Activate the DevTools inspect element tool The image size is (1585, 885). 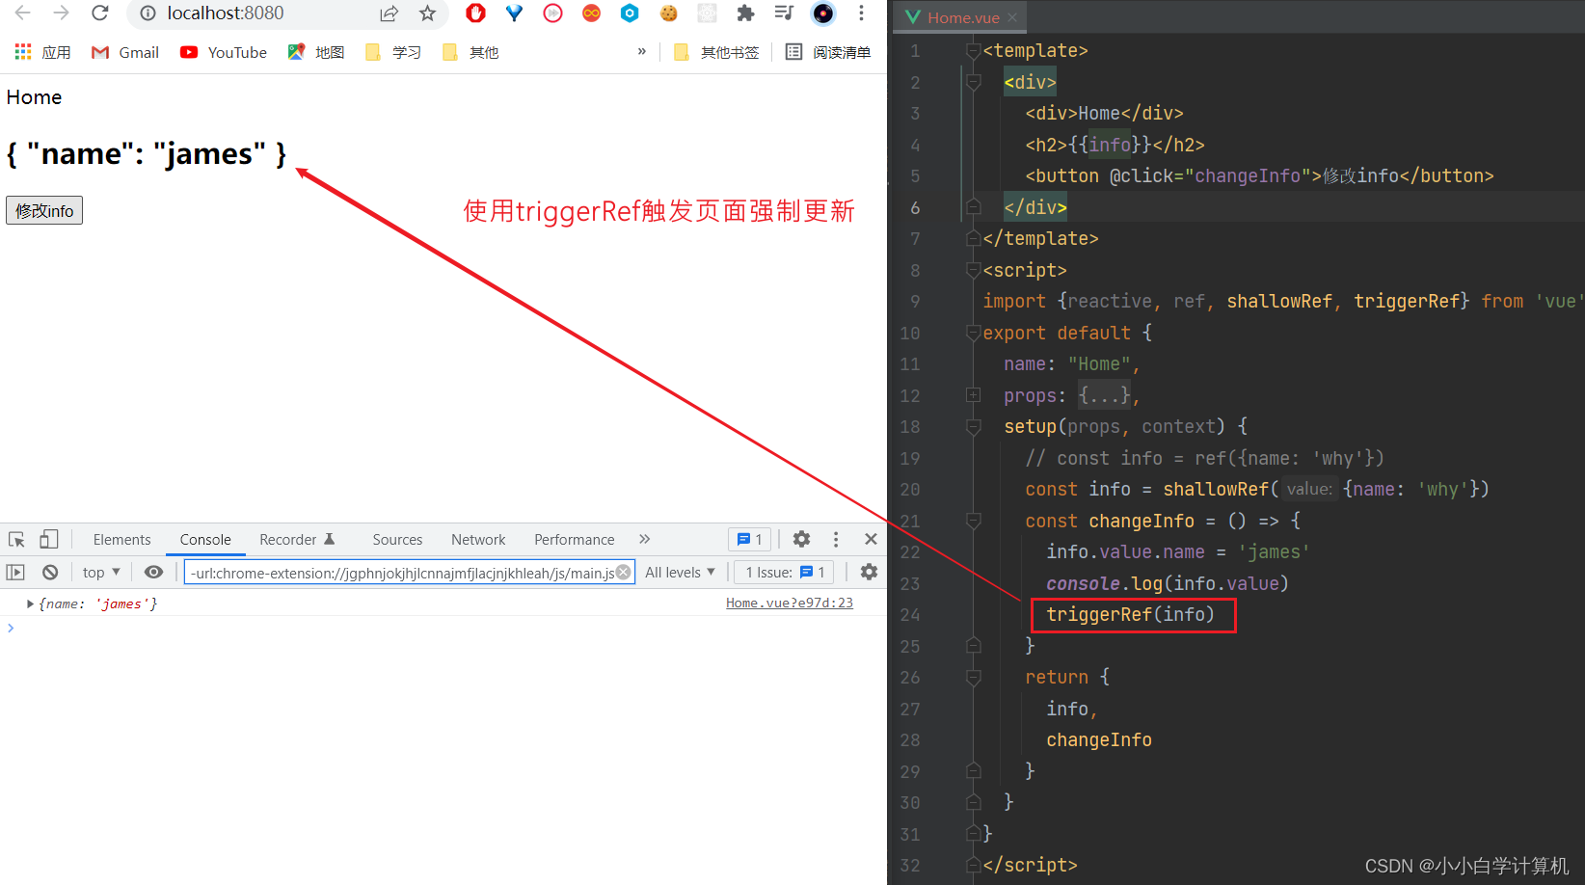pos(16,539)
